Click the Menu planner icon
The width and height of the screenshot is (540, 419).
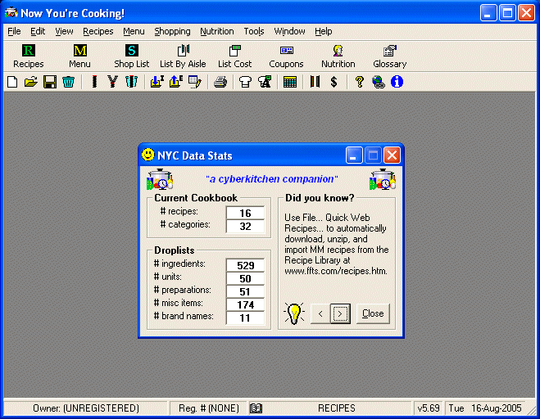(79, 56)
